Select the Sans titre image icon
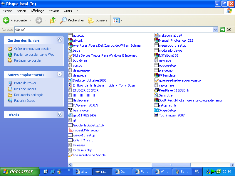Image resolution: width=235 pixels, height=176 pixels. (x=156, y=95)
